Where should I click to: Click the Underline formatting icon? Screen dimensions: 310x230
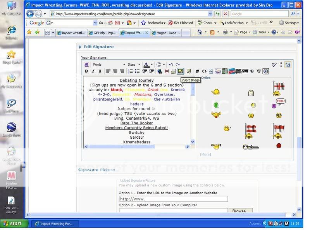pos(100,71)
